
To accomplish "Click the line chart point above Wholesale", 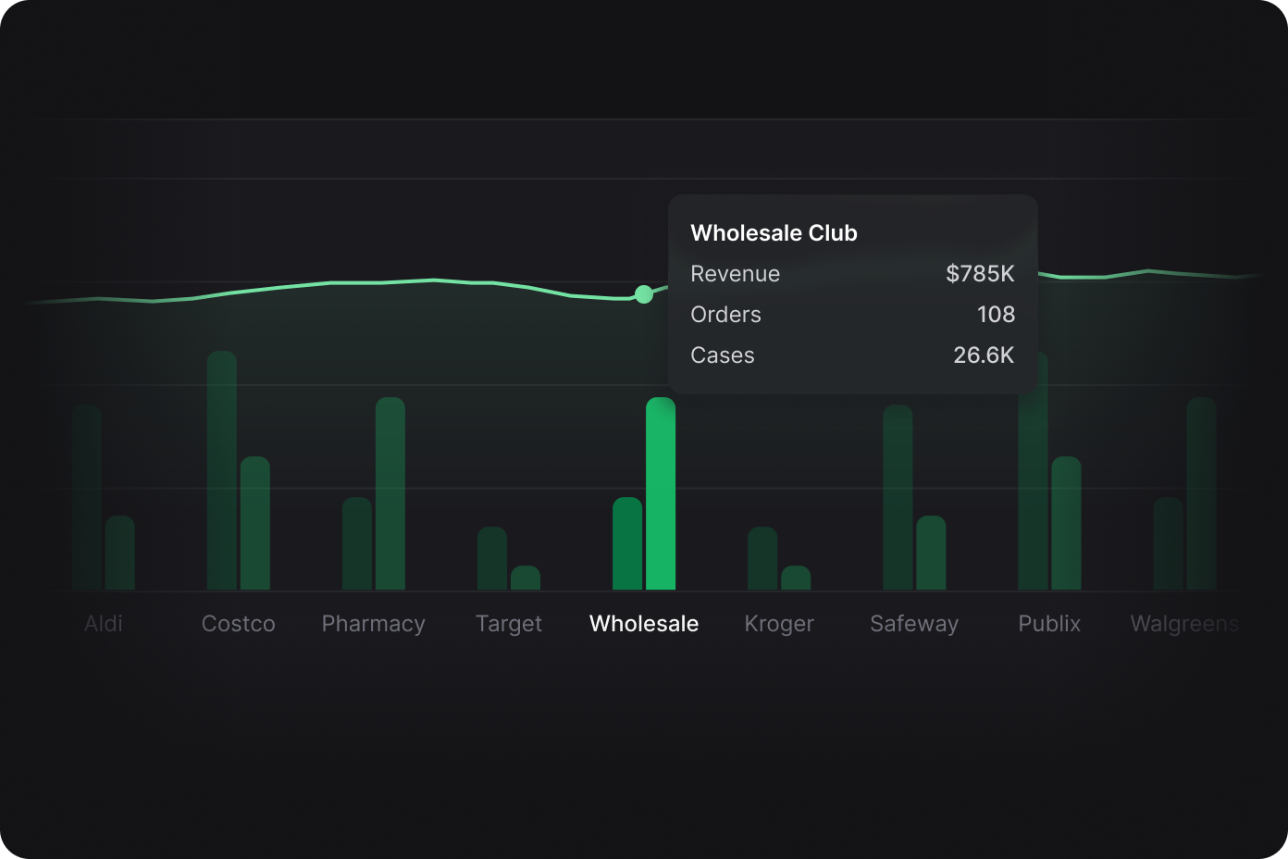I will [644, 294].
